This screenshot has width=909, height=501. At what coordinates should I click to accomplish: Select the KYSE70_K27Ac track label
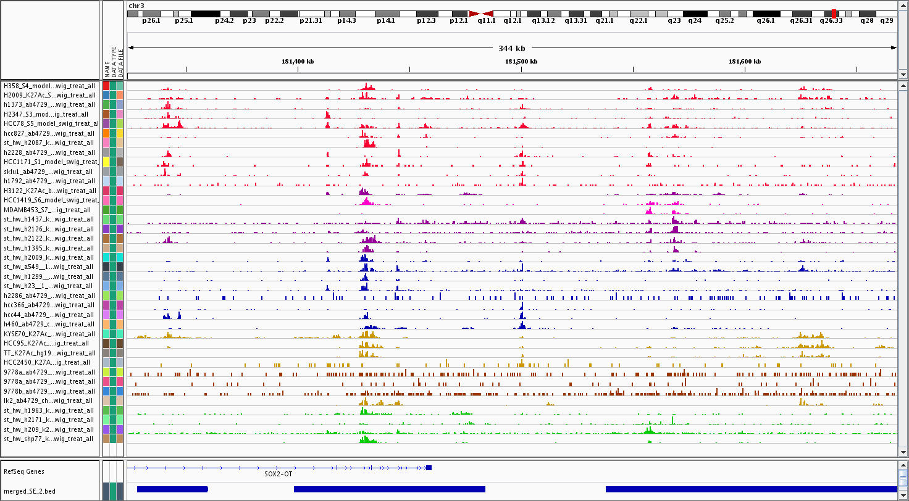(x=49, y=334)
